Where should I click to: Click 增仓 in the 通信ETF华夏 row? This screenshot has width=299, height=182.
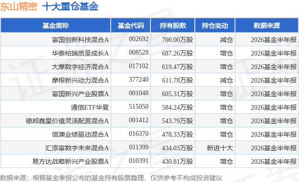coord(226,107)
